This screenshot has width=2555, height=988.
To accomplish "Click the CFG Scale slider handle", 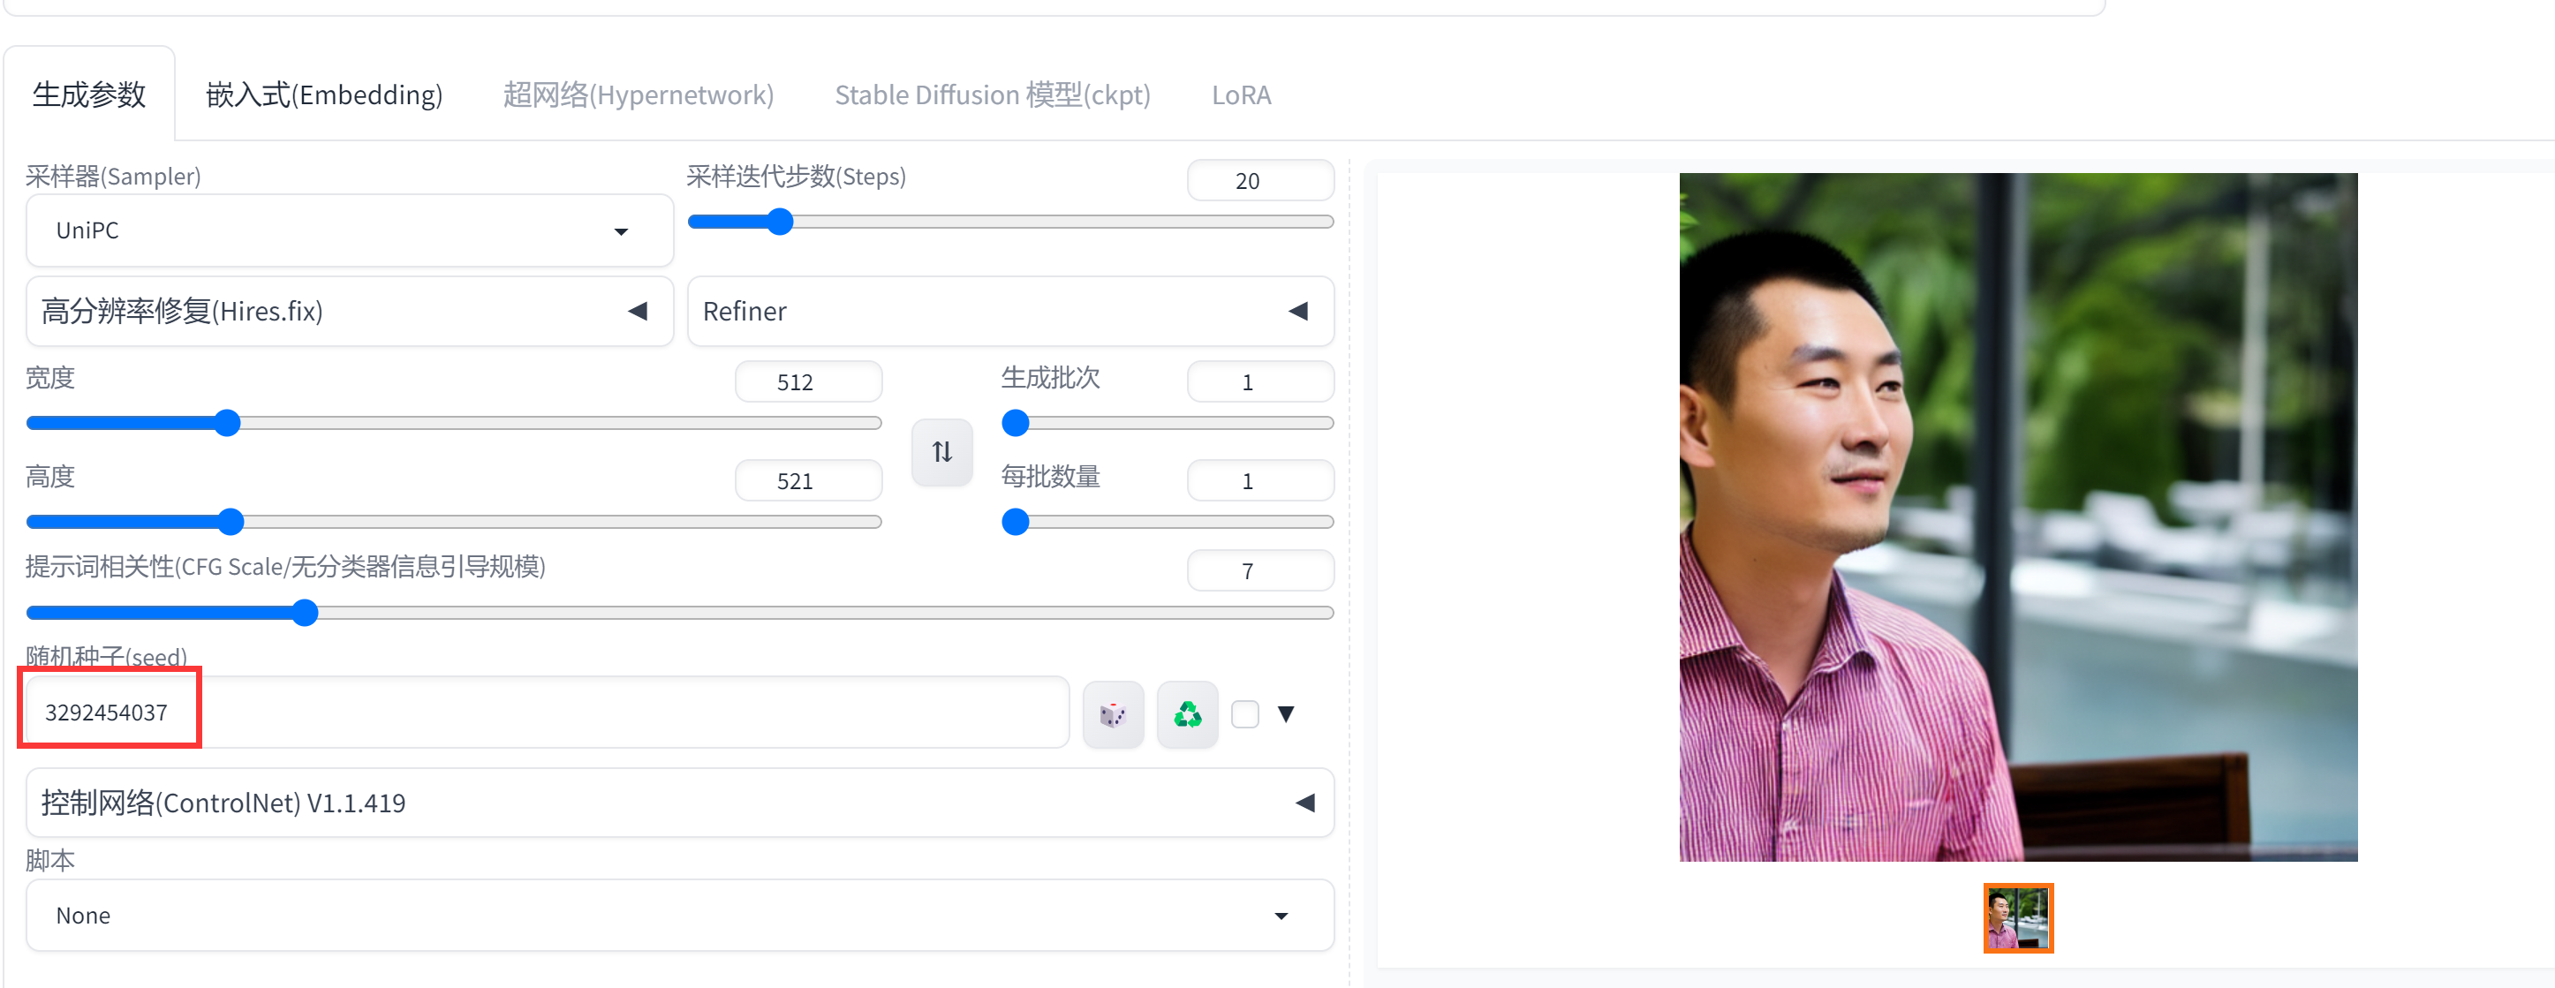I will click(x=306, y=613).
